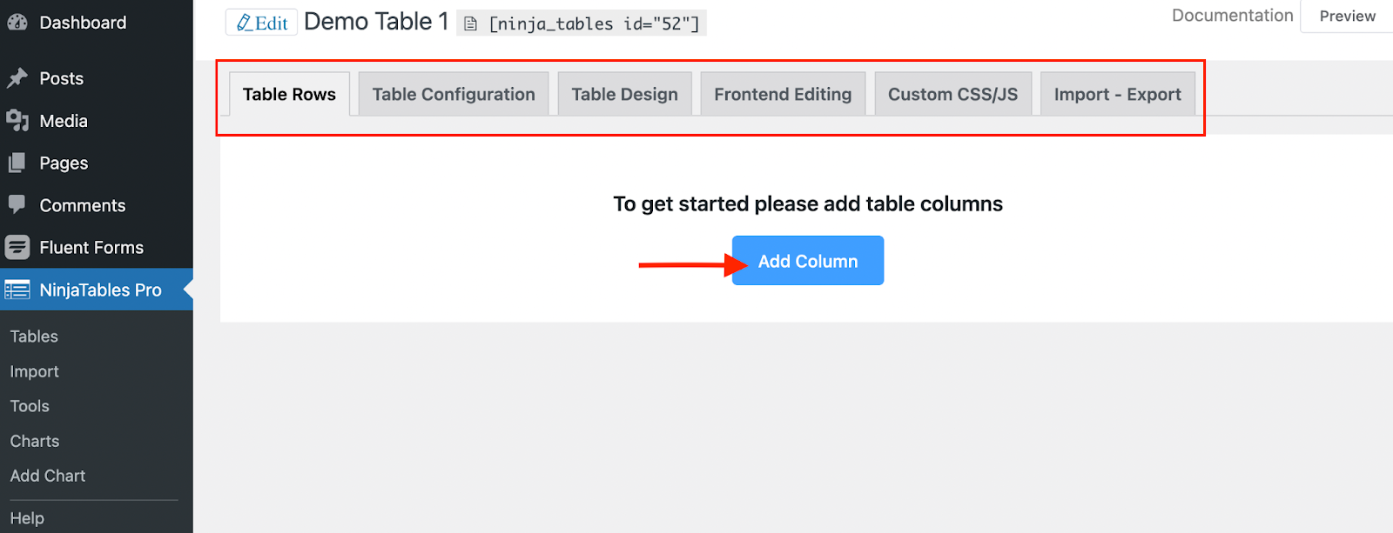Viewport: 1393px width, 533px height.
Task: Open the Import - Export tab
Action: point(1117,94)
